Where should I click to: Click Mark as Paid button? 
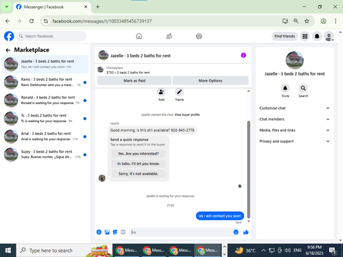coord(134,81)
